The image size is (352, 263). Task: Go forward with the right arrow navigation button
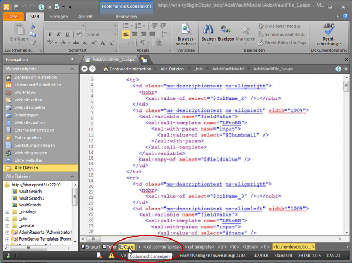(x=92, y=69)
